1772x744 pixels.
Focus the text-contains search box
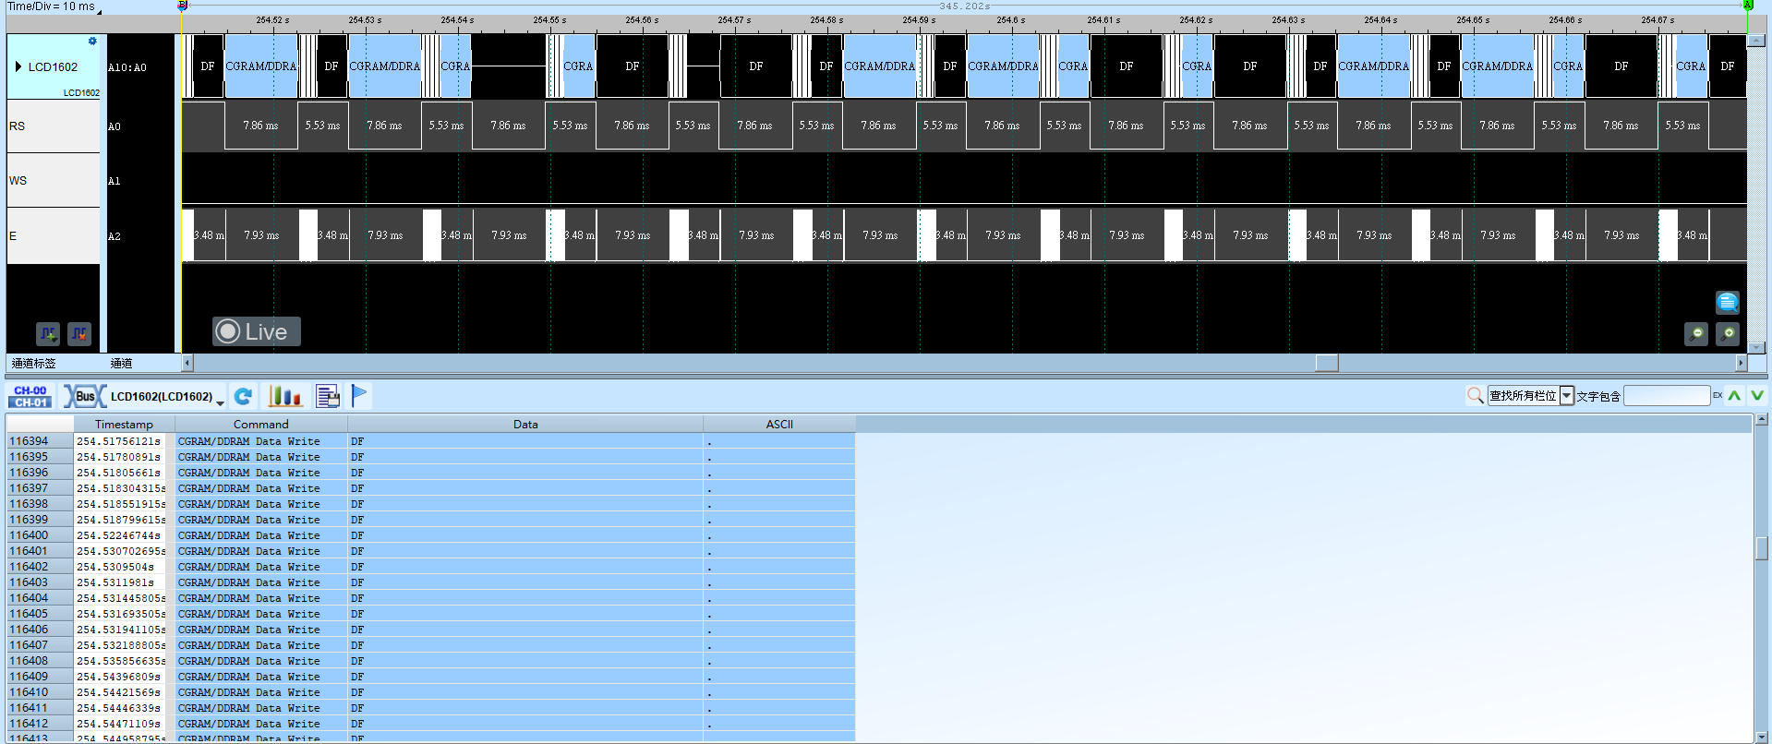pyautogui.click(x=1667, y=396)
